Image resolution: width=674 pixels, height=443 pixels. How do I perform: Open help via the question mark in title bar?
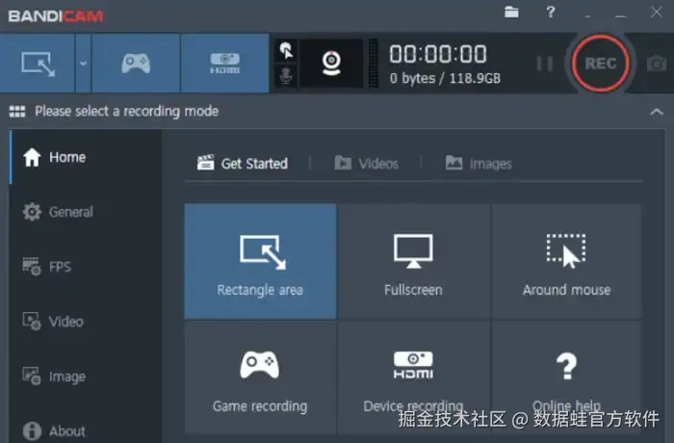551,13
